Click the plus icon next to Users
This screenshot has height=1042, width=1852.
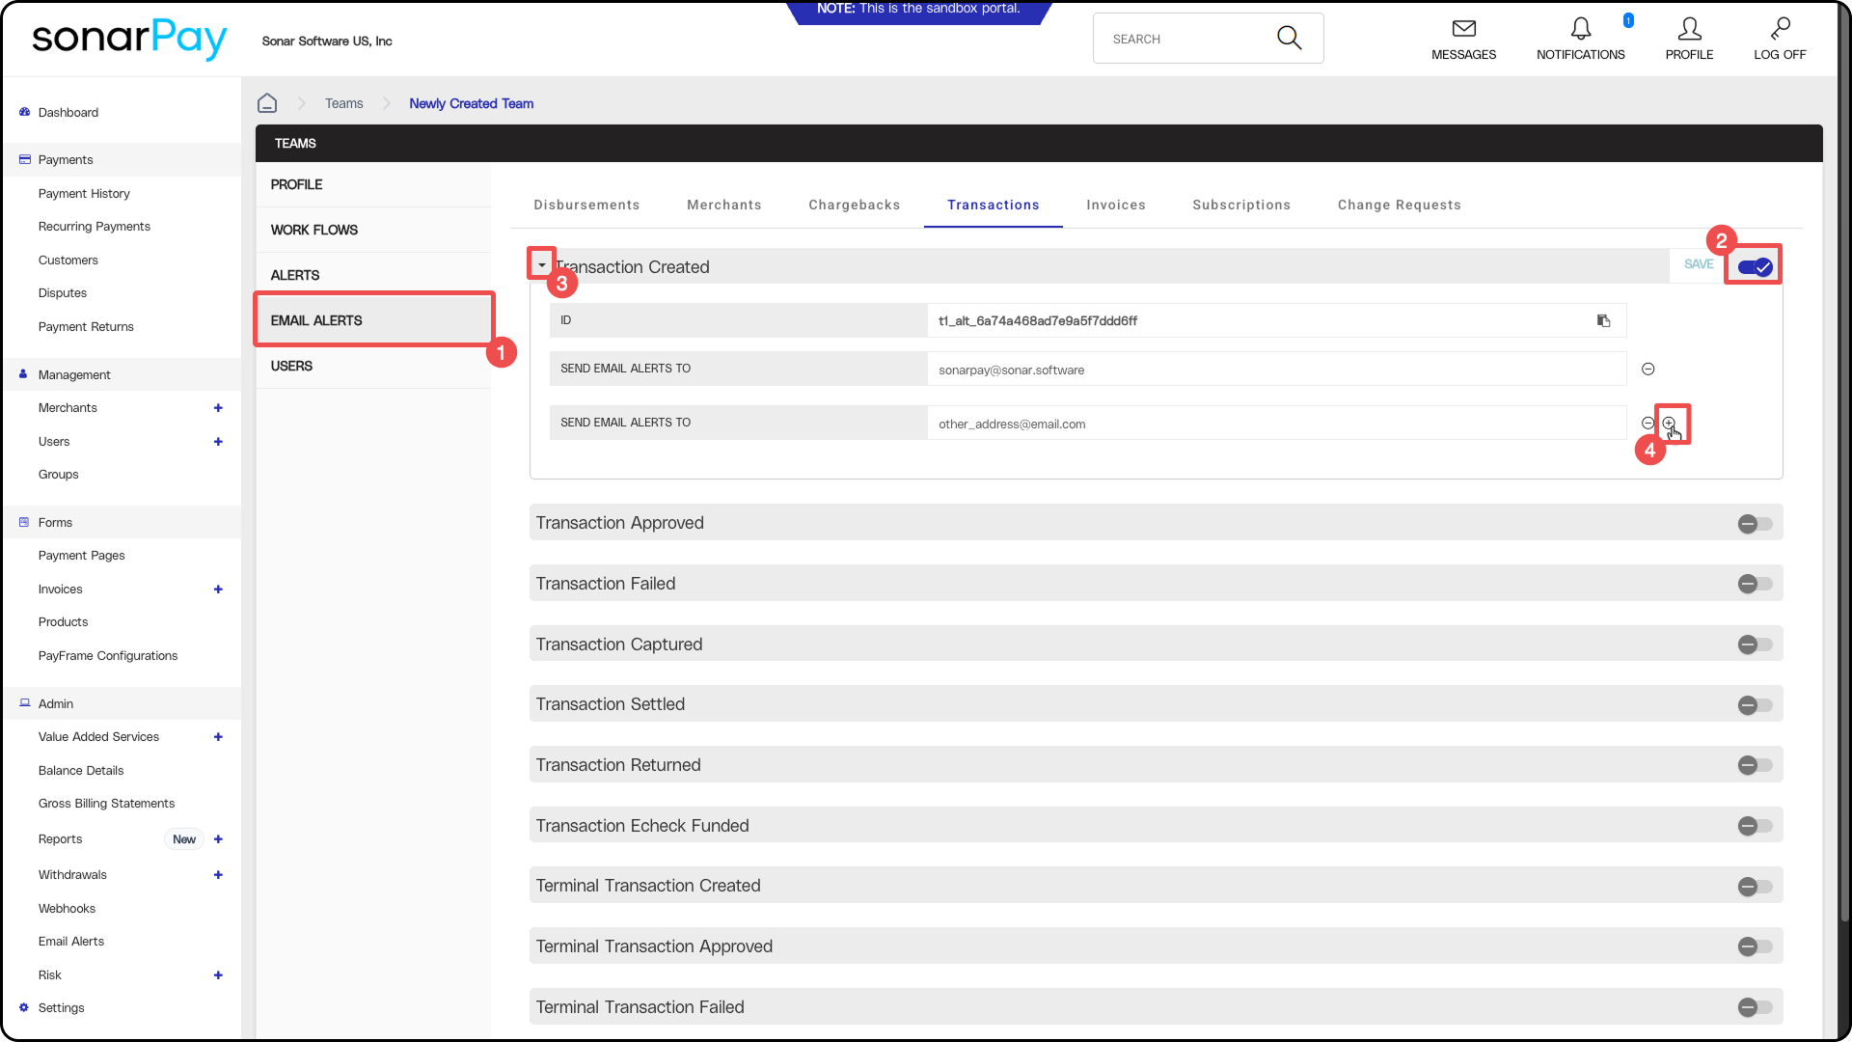[x=218, y=442]
